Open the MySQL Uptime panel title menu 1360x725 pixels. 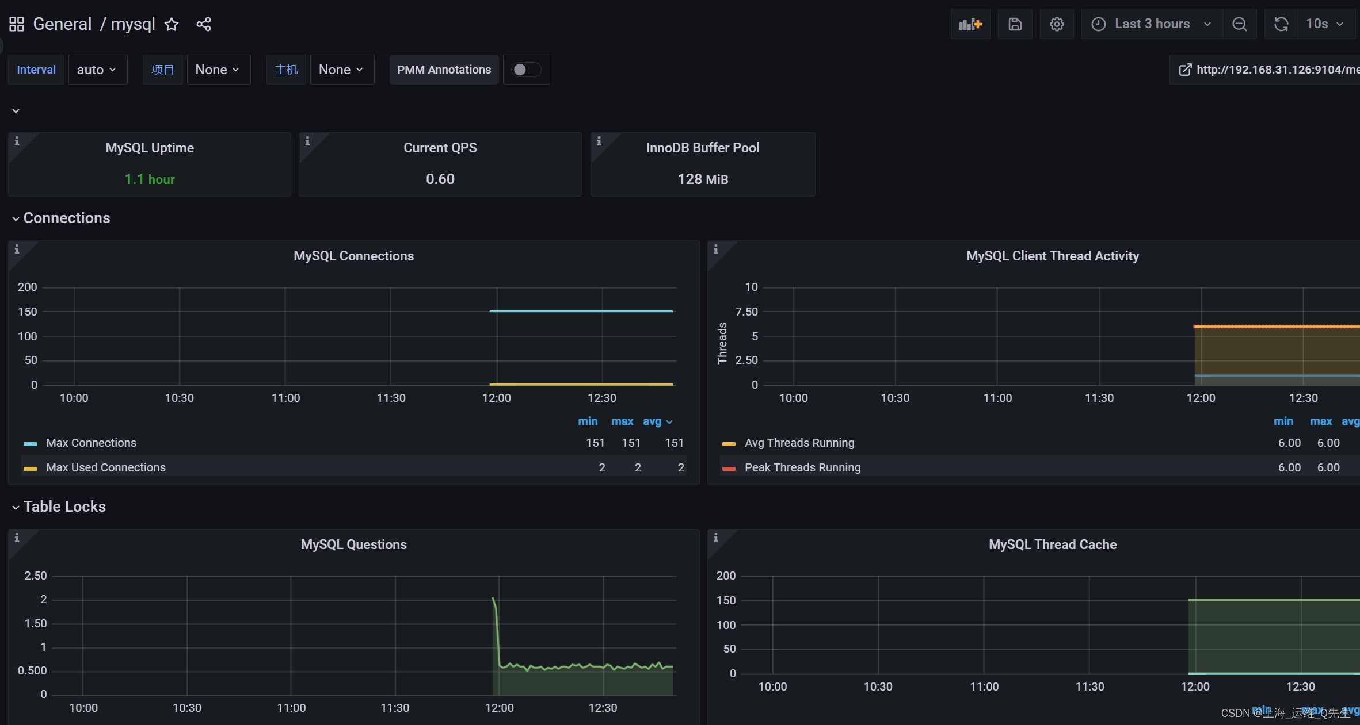(x=150, y=148)
